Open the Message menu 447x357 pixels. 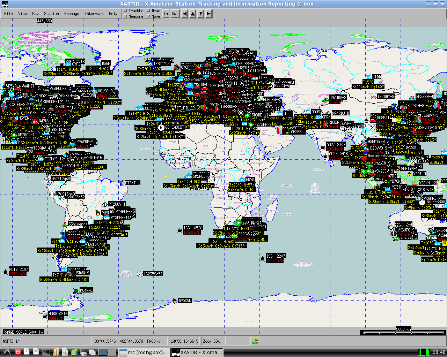click(x=72, y=14)
